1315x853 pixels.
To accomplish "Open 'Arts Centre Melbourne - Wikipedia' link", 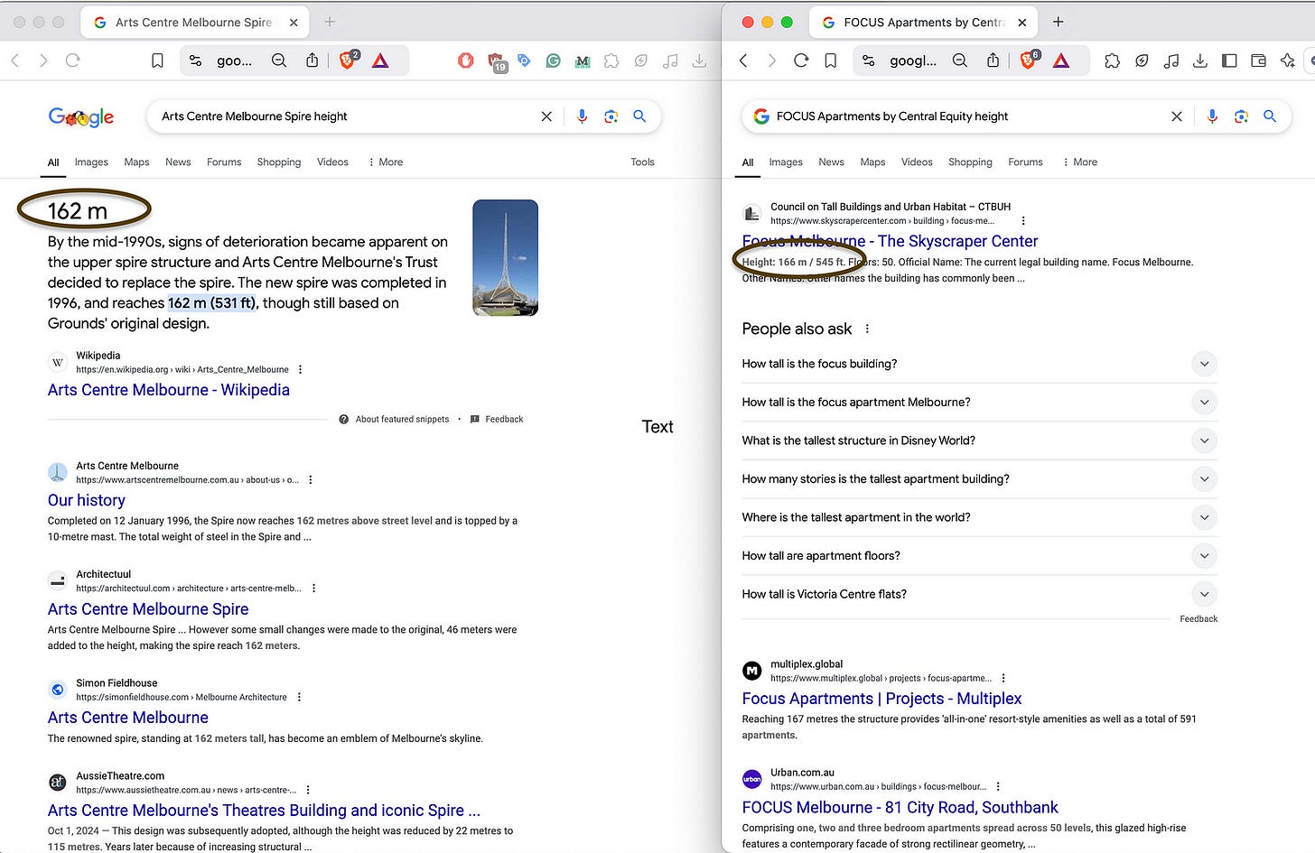I will tap(169, 390).
